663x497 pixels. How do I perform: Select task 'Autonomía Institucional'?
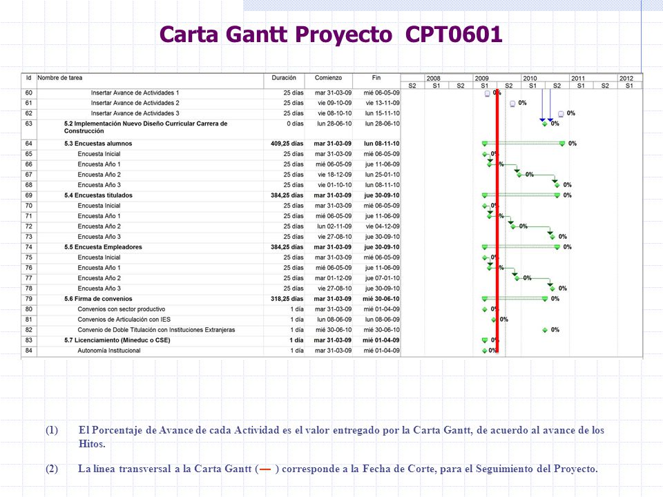coord(109,351)
